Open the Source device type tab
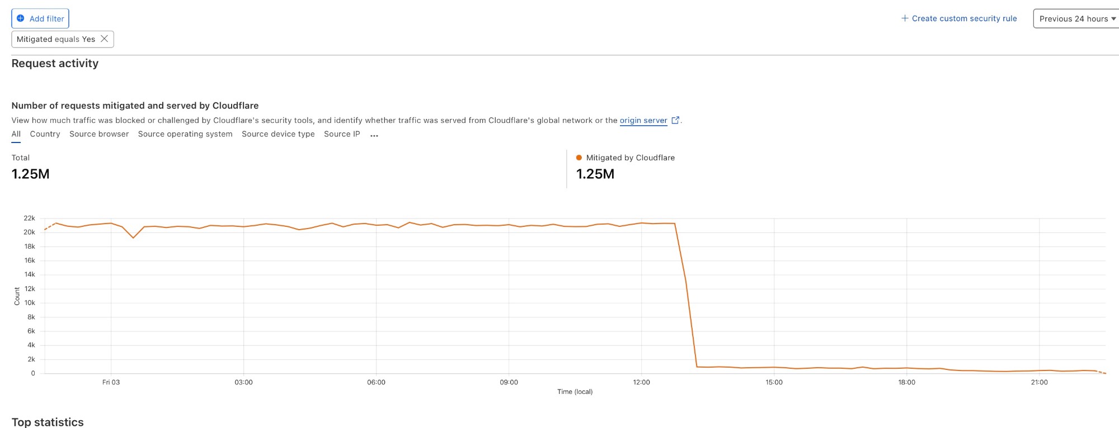The height and width of the screenshot is (428, 1119). (278, 134)
